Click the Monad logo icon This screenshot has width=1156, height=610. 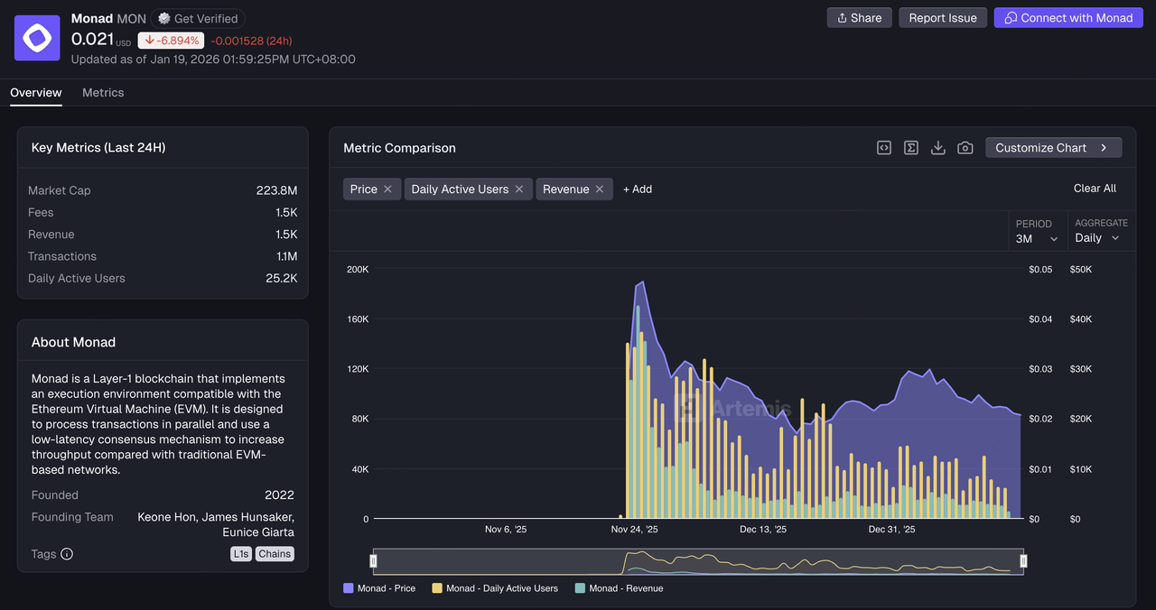pos(37,38)
